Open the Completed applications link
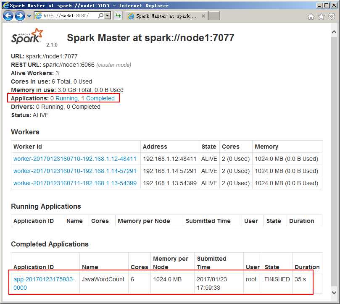 click(100, 98)
